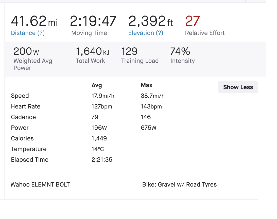This screenshot has height=219, width=277.
Task: Click the Total Work 1,640 kJ value
Action: point(93,51)
